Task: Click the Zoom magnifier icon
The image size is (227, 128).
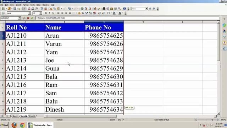Action: click(119, 9)
